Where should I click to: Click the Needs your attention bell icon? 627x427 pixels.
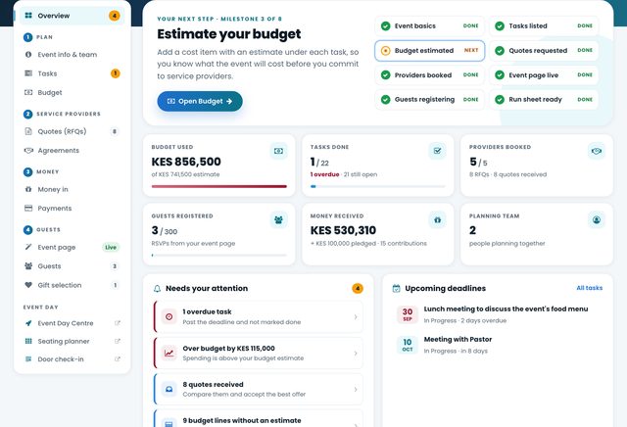157,288
